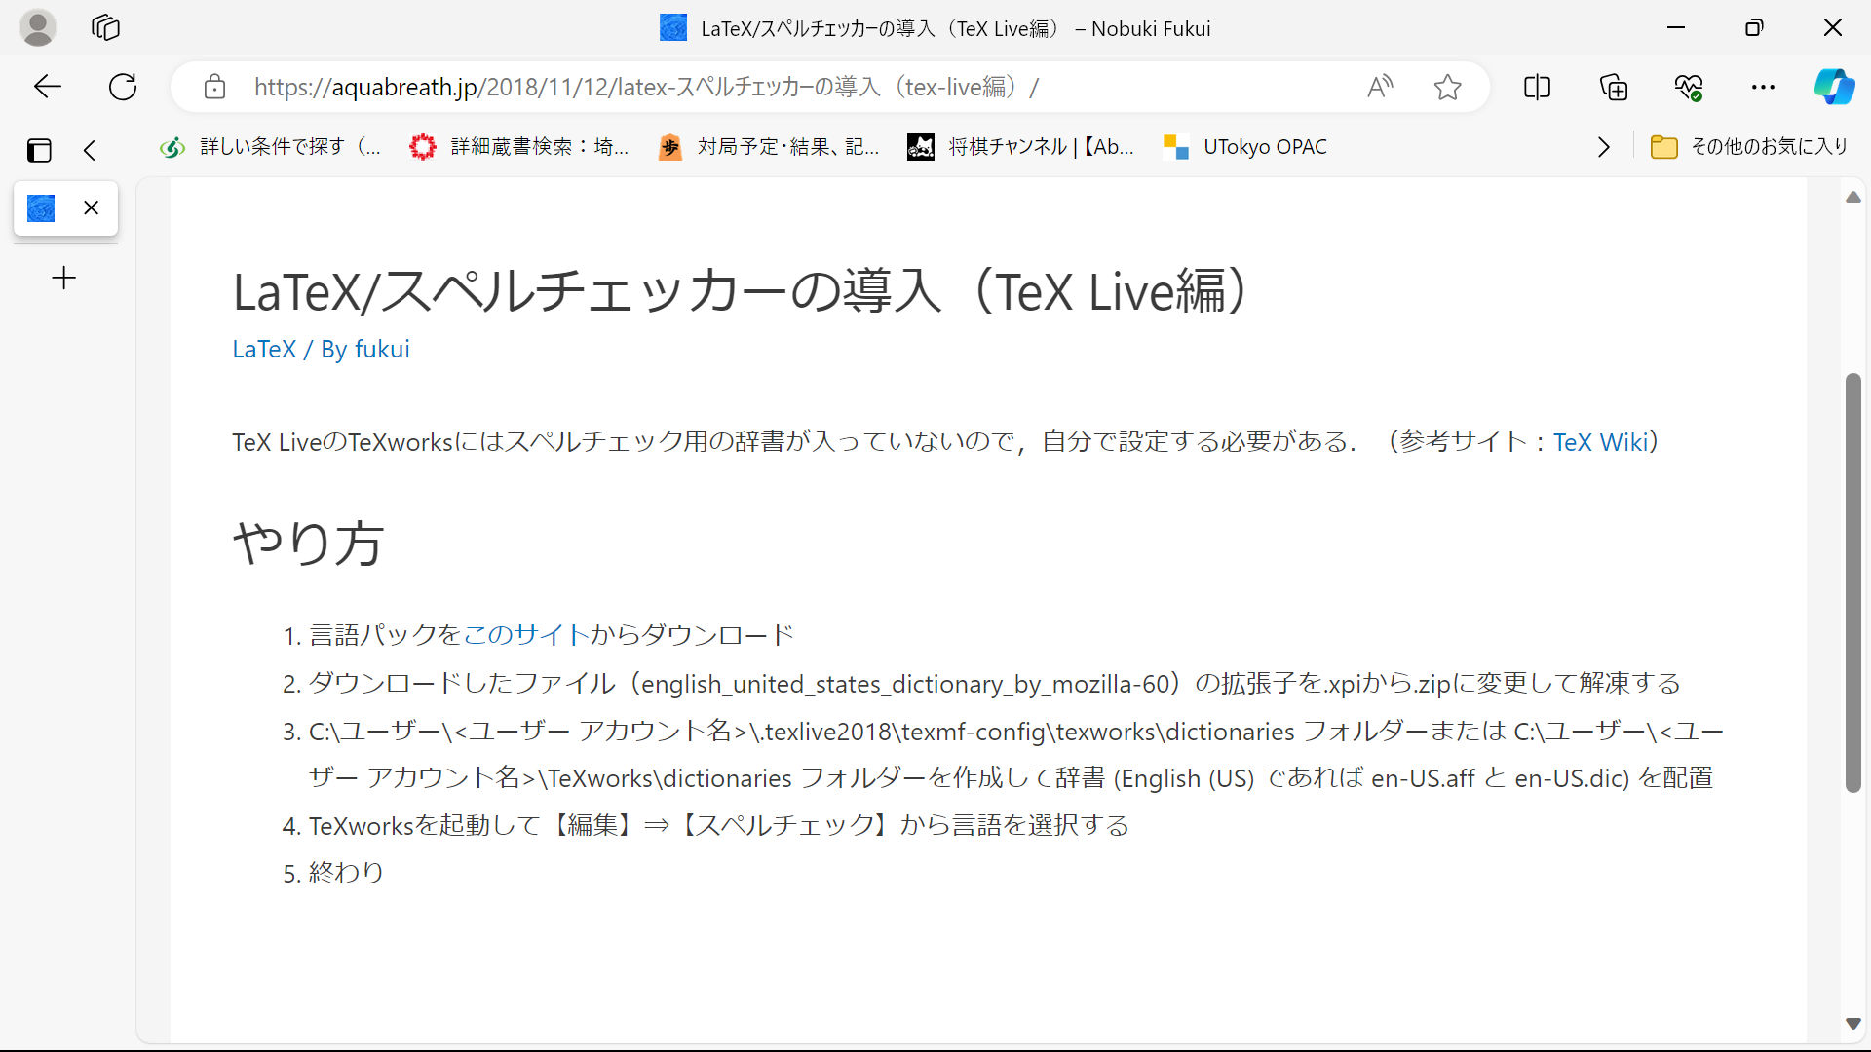Select the current vertical tab thumbnail
The height and width of the screenshot is (1052, 1871).
[x=41, y=207]
